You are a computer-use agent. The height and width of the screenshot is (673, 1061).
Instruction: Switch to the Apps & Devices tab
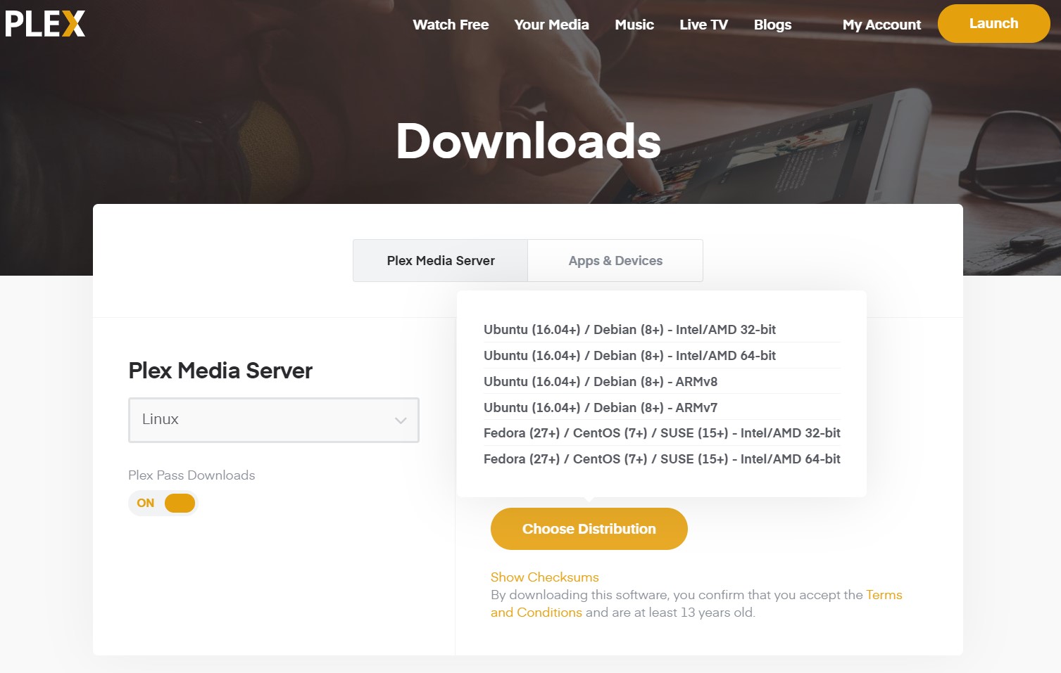coord(615,260)
